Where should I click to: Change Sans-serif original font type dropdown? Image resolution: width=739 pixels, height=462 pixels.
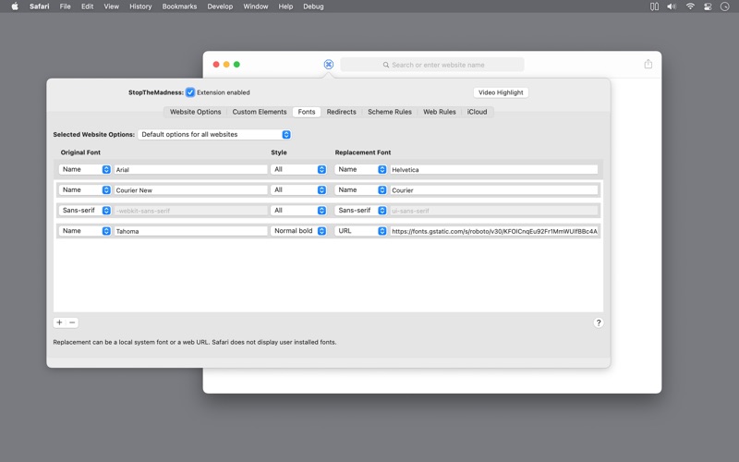pos(85,211)
